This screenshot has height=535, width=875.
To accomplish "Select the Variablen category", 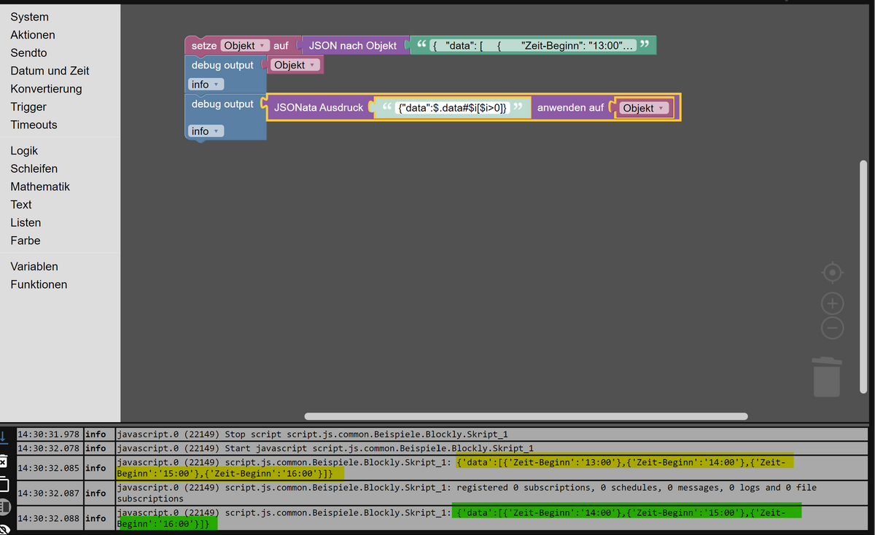I will tap(34, 266).
